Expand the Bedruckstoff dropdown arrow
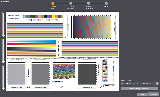 coord(157,83)
